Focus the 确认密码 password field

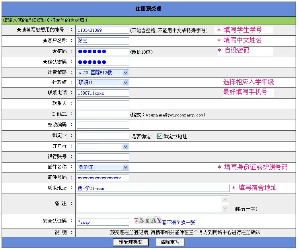pyautogui.click(x=103, y=62)
